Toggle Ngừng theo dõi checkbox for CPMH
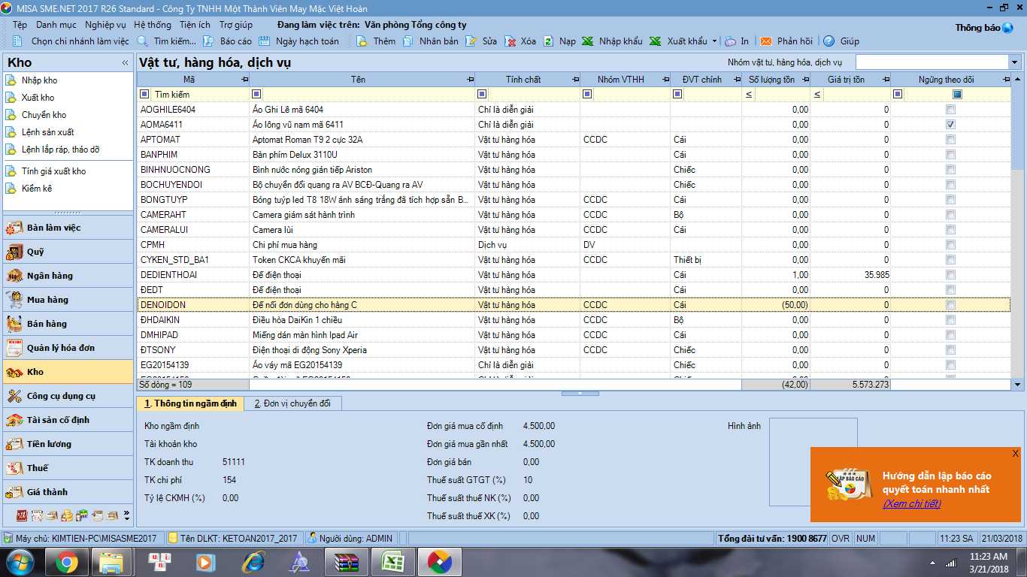Screen dimensions: 1027x577 (x=951, y=245)
